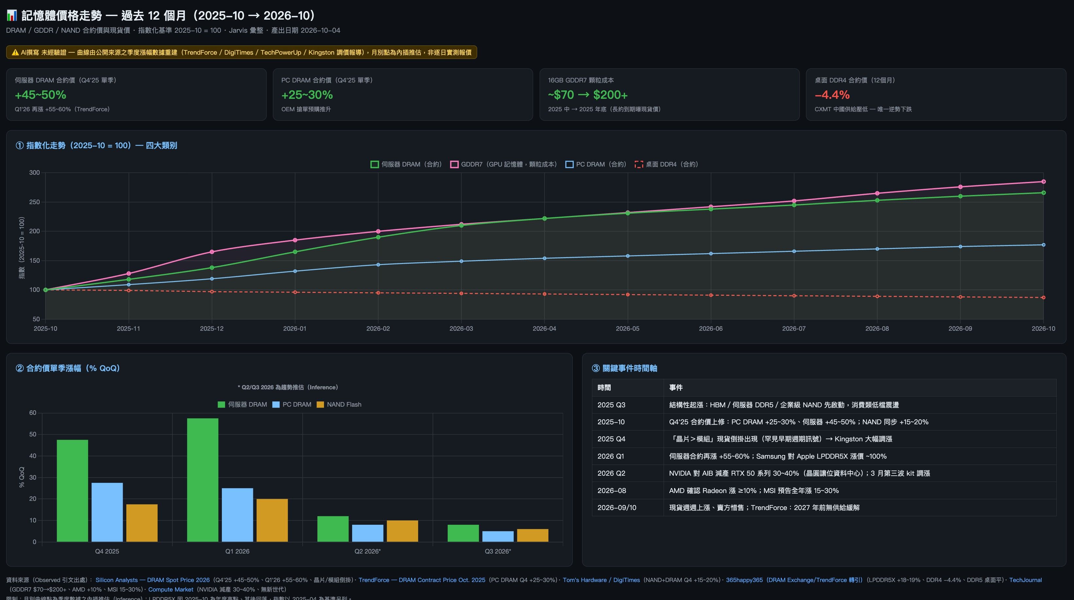
Task: Click the warning icon in the yellow AI notice banner
Action: (x=15, y=53)
